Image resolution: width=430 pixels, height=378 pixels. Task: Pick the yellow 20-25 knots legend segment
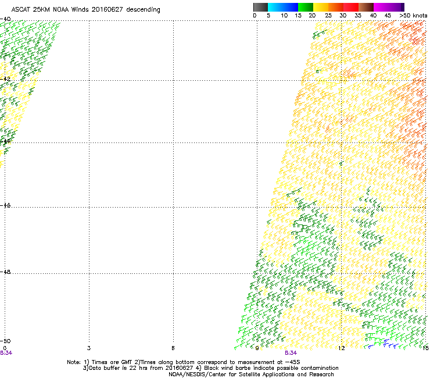(321, 7)
